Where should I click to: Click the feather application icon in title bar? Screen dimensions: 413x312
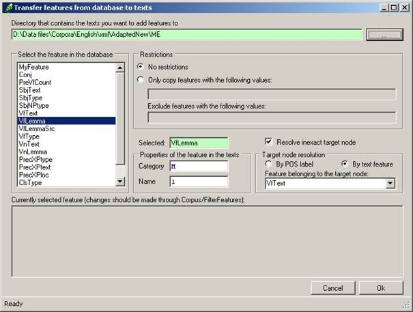coord(8,8)
